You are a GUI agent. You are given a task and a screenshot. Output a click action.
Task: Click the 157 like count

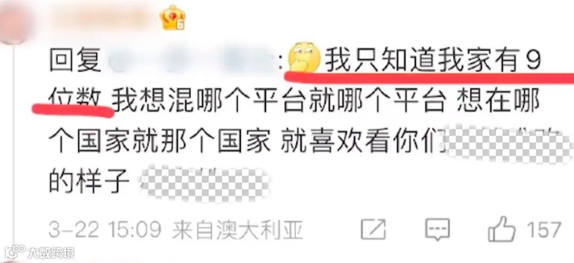coord(544,230)
